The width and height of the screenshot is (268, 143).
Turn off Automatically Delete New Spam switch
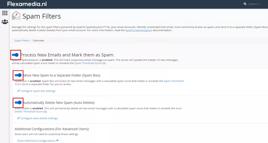pos(18,103)
